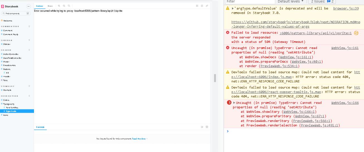Expand the argType.defaultValue warning triangle
Viewport: 364px width, 152px height.
click(233, 8)
